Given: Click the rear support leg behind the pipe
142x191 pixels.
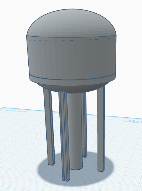Looking at the screenshot, I should pos(85,124).
